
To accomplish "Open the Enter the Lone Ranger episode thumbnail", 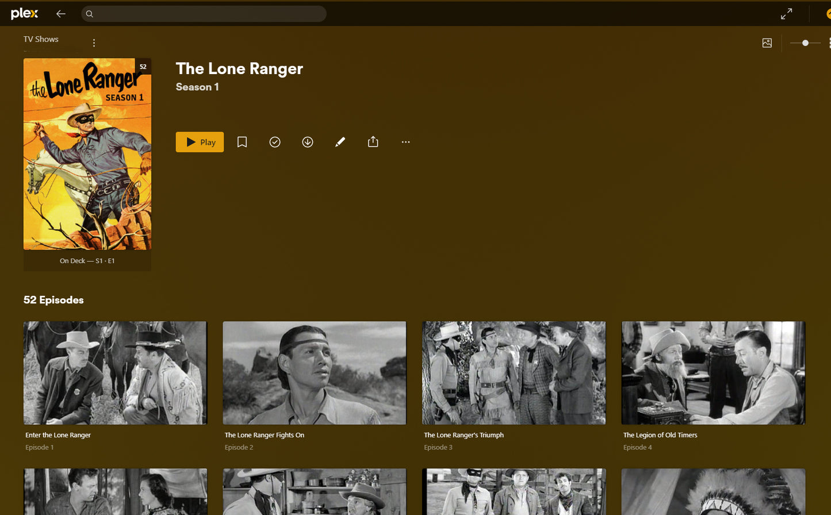I will 115,372.
